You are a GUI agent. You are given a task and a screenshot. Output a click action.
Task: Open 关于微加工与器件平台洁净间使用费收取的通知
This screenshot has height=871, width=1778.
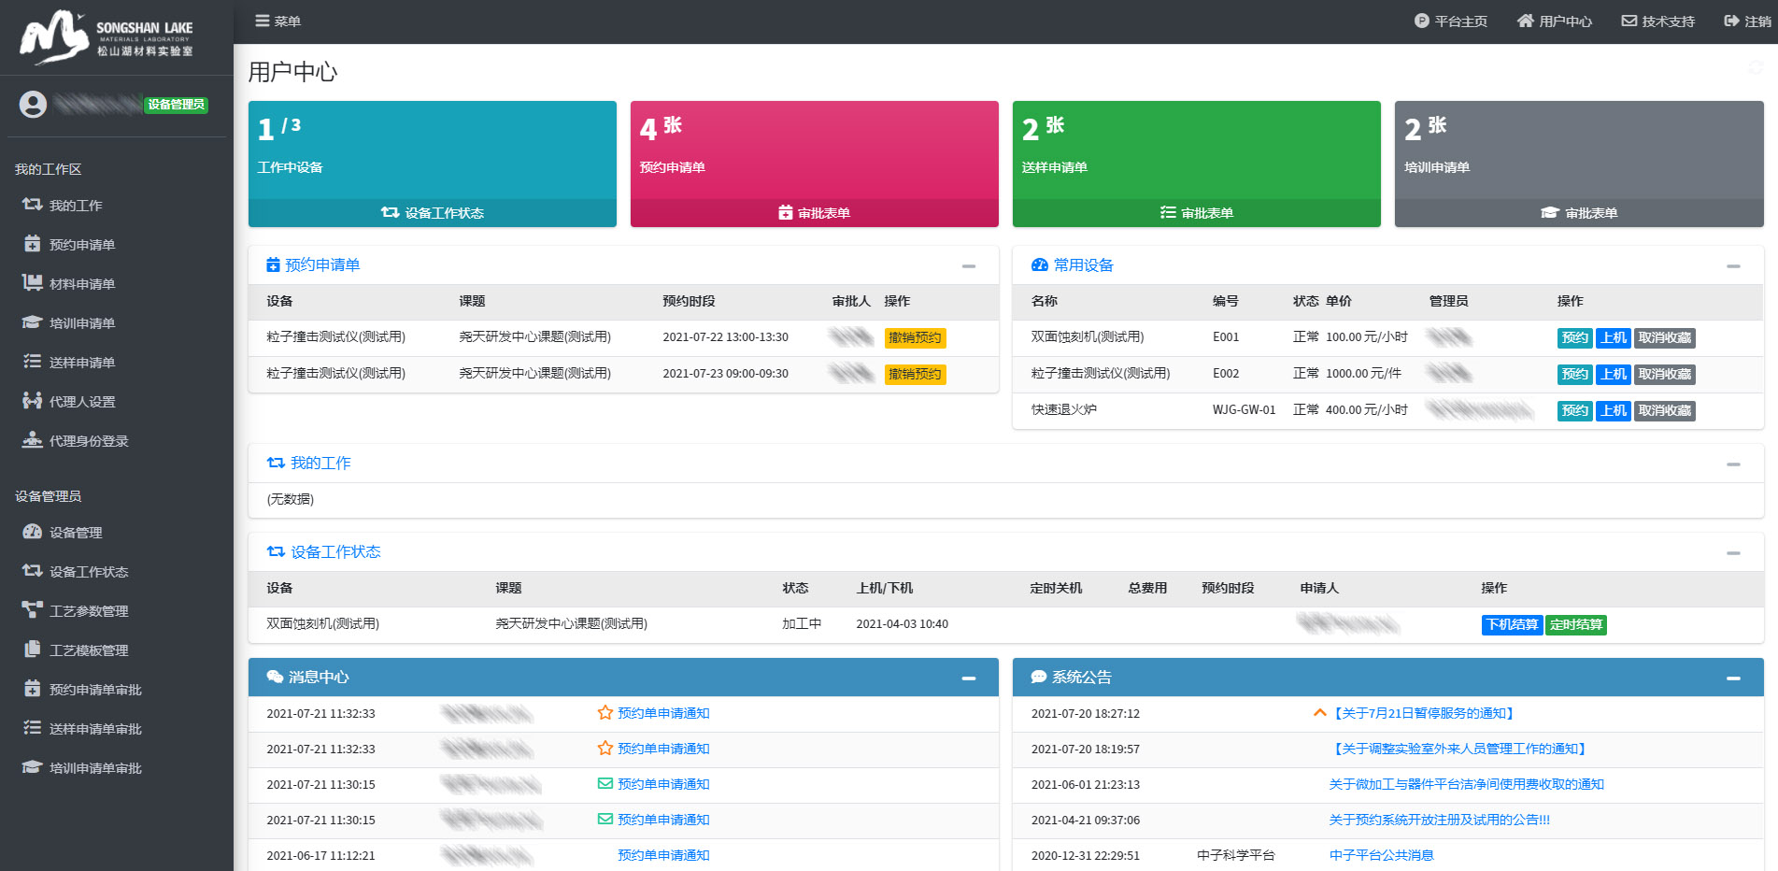(1466, 784)
